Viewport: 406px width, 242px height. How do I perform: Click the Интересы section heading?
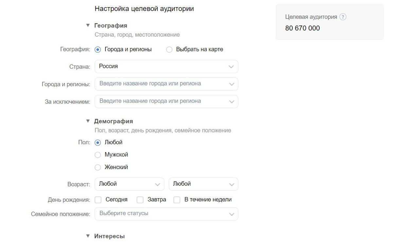pyautogui.click(x=109, y=236)
